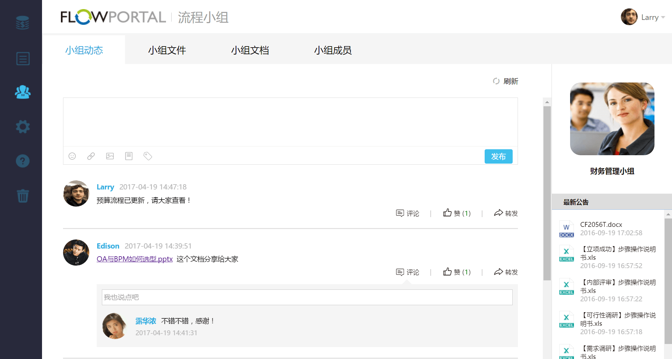
Task: Open the trash bin in sidebar
Action: (x=23, y=196)
